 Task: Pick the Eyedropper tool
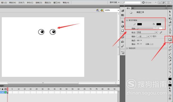pyautogui.click(x=170, y=61)
